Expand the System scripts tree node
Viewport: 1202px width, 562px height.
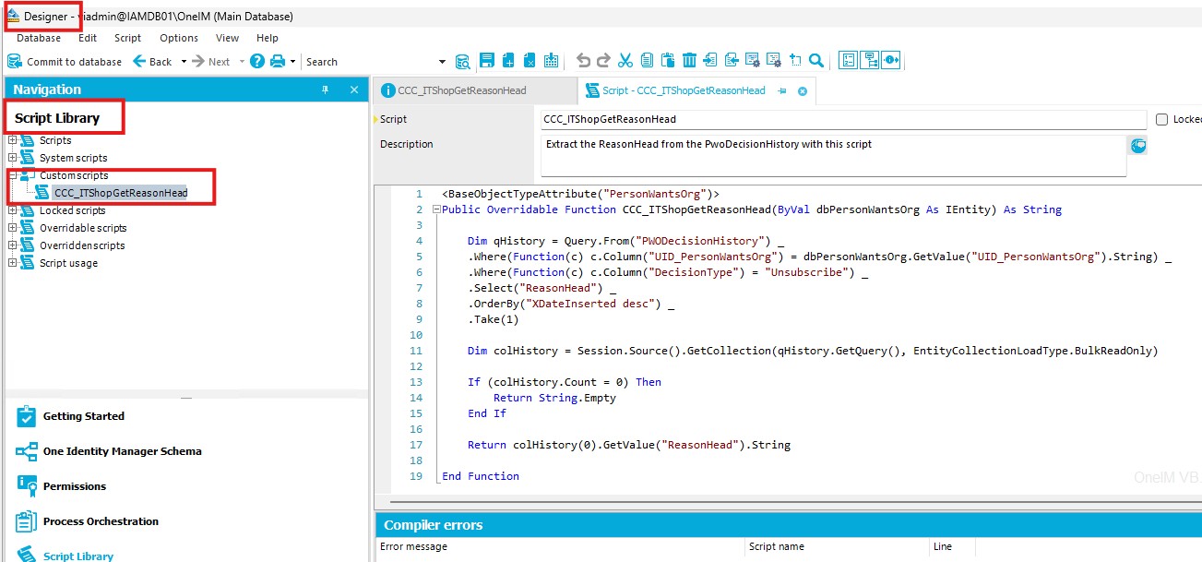(x=13, y=158)
